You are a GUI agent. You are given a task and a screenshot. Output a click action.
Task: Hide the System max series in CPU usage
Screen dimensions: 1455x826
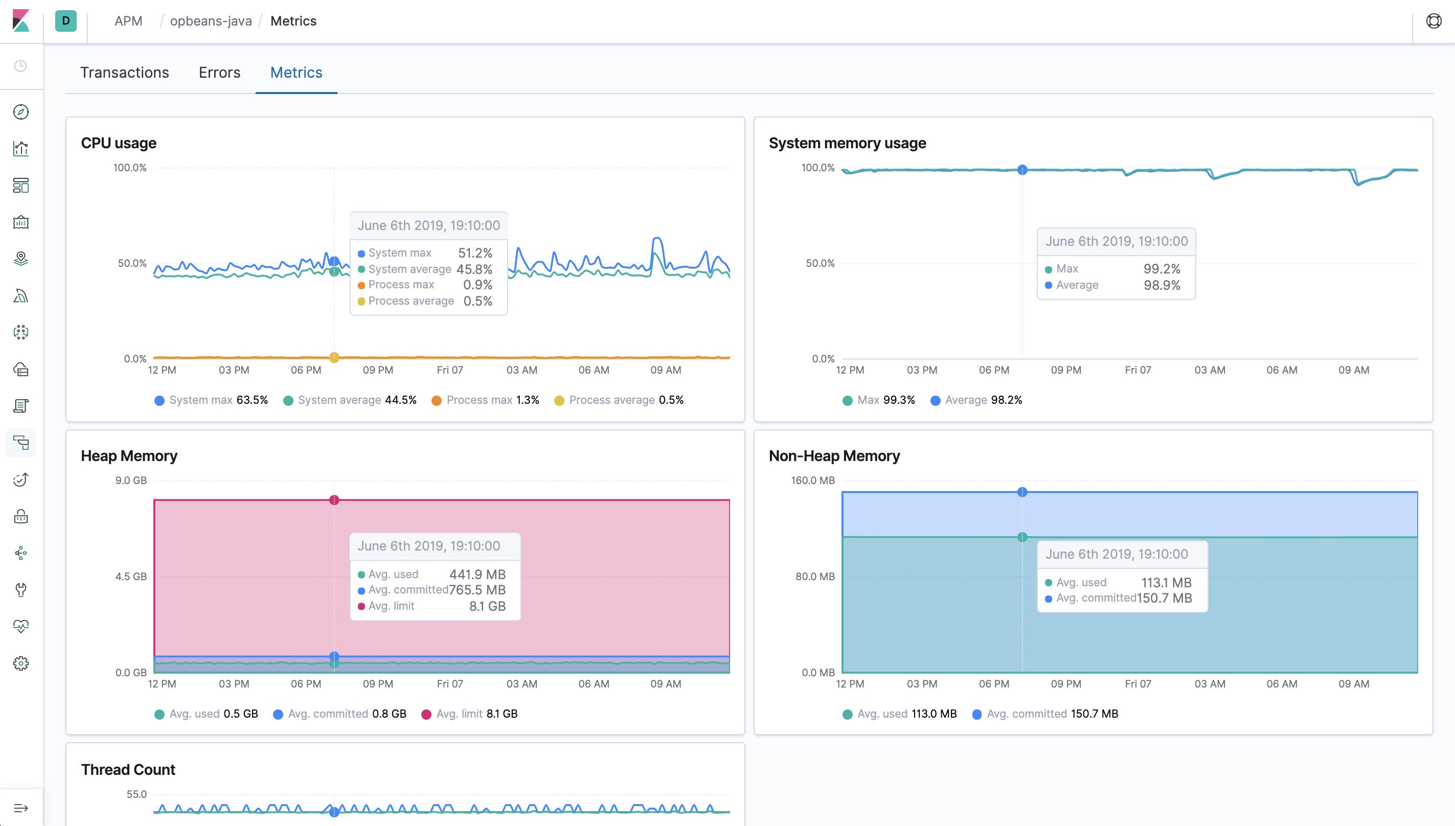click(211, 400)
